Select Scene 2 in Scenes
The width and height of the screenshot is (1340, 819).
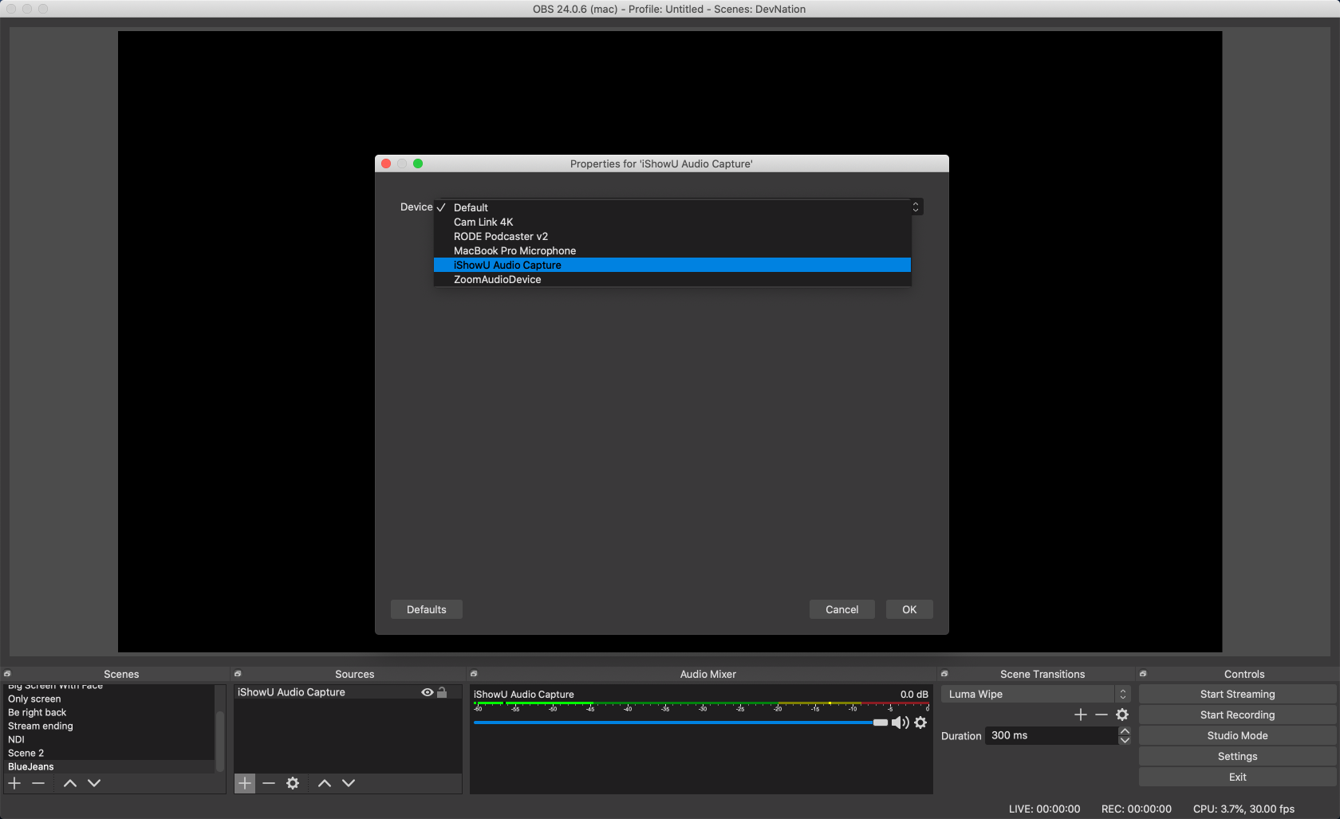pos(110,753)
